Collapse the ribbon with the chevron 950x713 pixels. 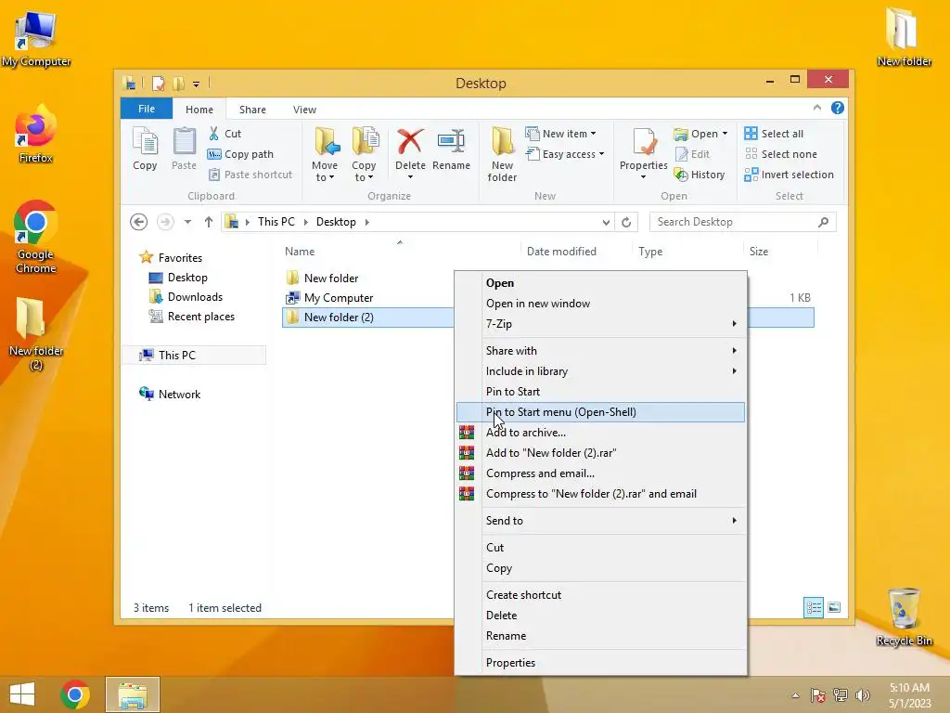point(816,108)
